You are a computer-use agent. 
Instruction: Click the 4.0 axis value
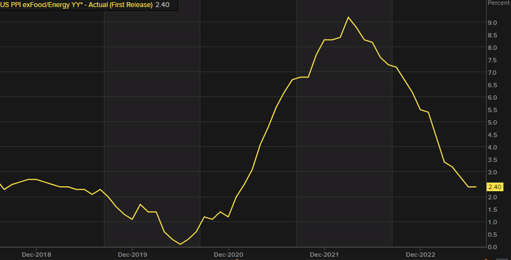point(493,147)
